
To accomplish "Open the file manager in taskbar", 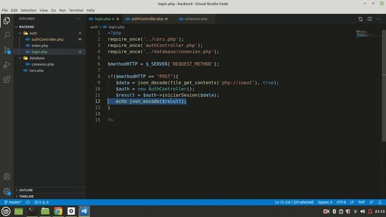I will pos(45,212).
